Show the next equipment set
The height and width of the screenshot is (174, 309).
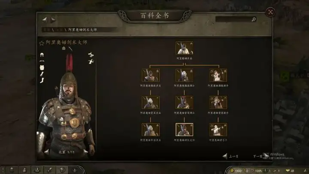85,152
